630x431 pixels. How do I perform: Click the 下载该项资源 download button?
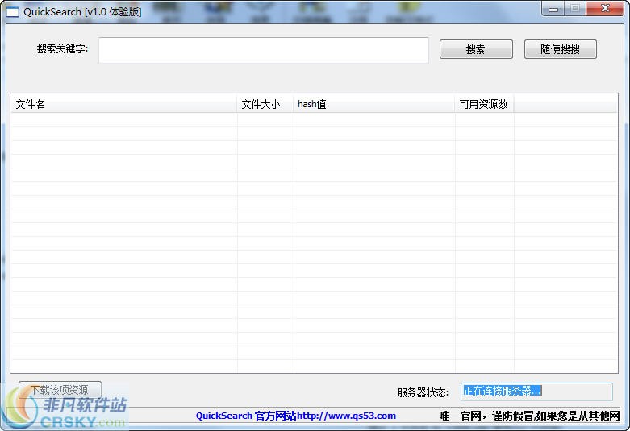[x=60, y=390]
